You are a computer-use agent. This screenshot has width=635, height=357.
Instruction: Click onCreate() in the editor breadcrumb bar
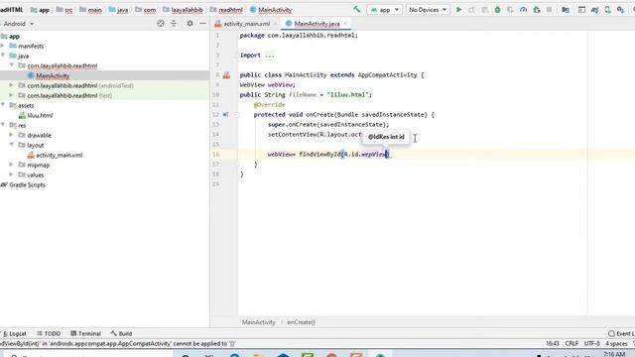(x=301, y=322)
